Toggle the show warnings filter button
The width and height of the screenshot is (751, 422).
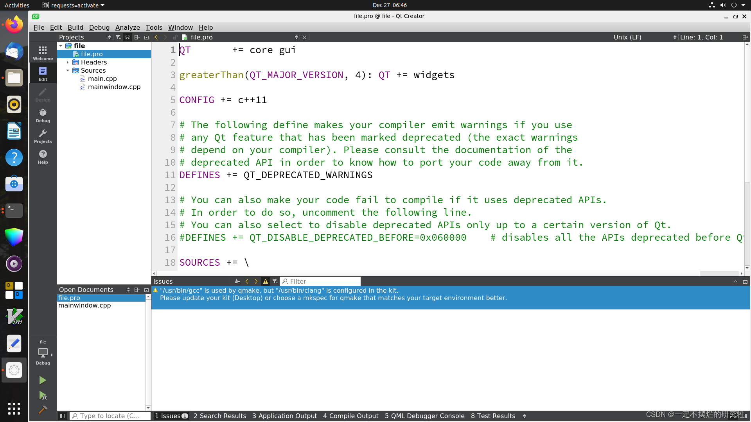pyautogui.click(x=266, y=281)
